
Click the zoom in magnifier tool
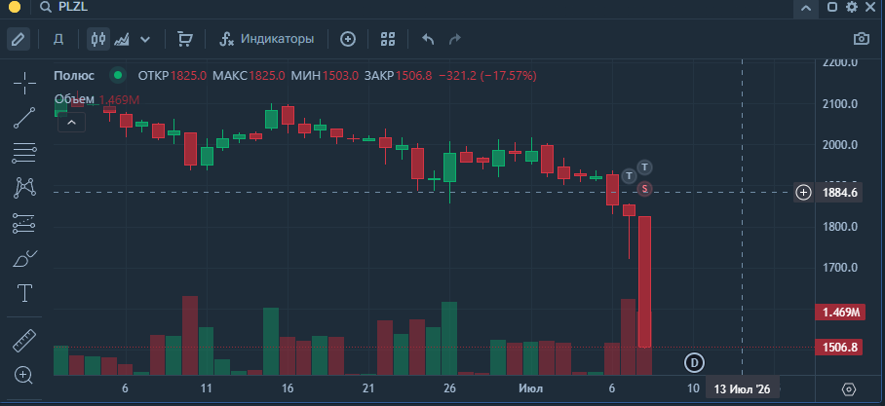click(24, 375)
